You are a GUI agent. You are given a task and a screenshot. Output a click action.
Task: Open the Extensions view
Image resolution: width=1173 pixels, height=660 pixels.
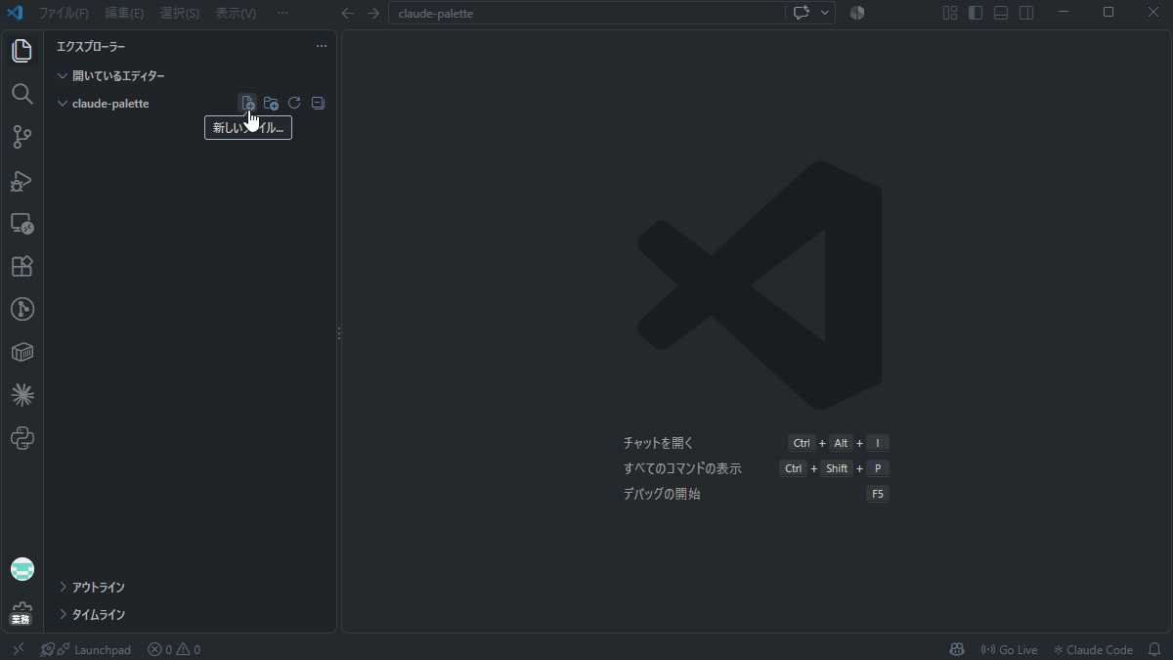pyautogui.click(x=22, y=266)
